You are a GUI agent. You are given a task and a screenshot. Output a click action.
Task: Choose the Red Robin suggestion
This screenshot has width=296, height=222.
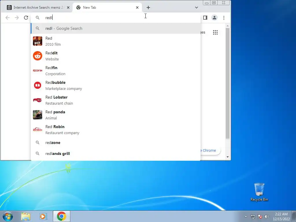[x=116, y=129]
